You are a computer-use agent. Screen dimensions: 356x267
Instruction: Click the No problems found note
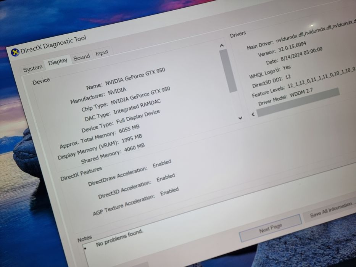(x=120, y=238)
